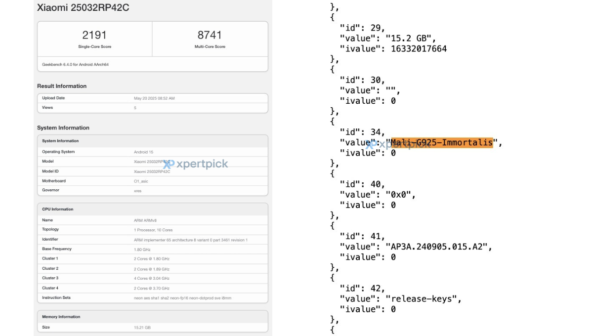Viewport: 593px width, 336px height.
Task: Select the 2191 Single-Core Score box
Action: click(x=94, y=39)
